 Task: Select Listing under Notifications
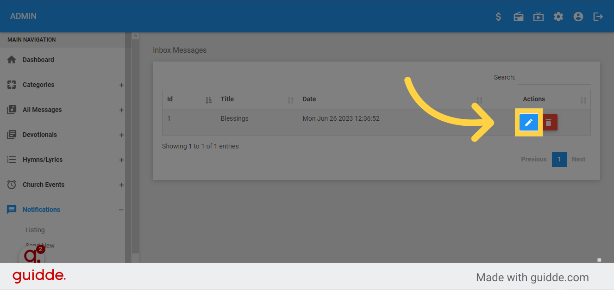click(x=35, y=230)
